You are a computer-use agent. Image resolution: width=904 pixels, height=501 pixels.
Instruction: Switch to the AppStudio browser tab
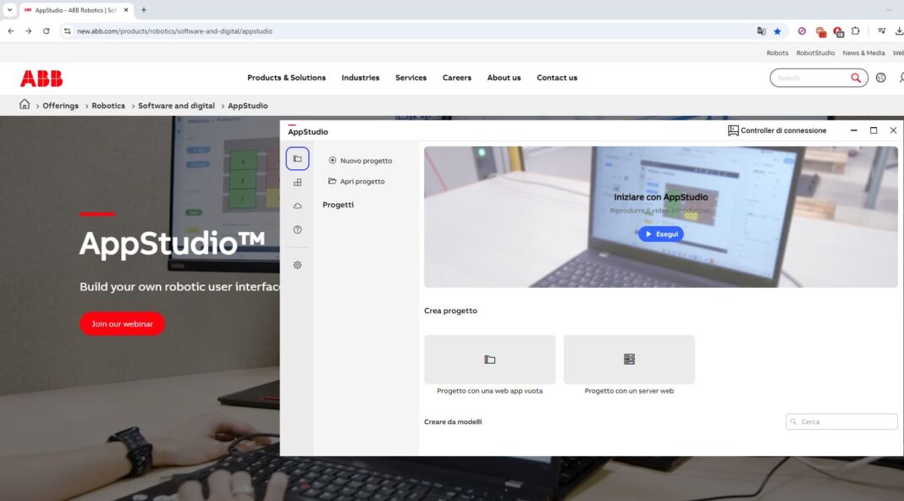tap(68, 10)
